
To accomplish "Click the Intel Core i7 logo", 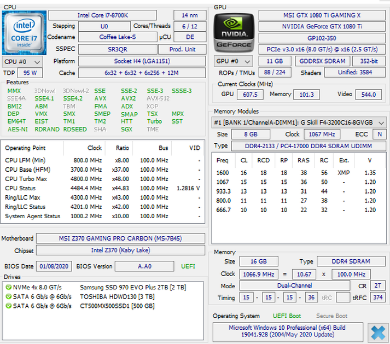I will click(x=24, y=33).
